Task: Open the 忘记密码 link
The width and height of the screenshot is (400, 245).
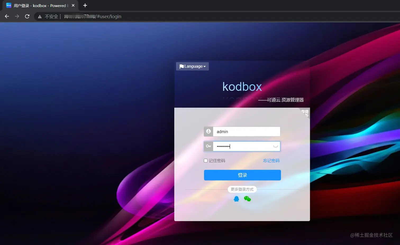Action: 271,161
